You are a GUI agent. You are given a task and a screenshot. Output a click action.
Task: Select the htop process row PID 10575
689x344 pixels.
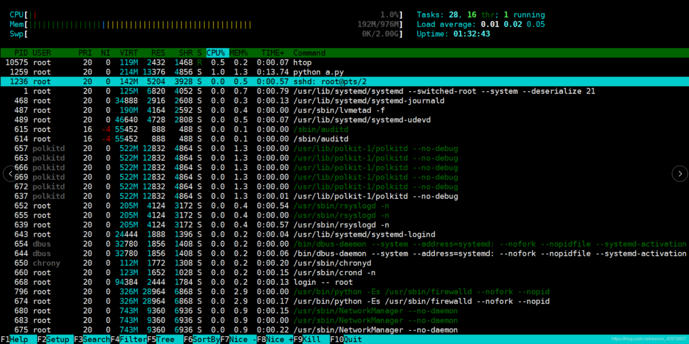click(344, 63)
